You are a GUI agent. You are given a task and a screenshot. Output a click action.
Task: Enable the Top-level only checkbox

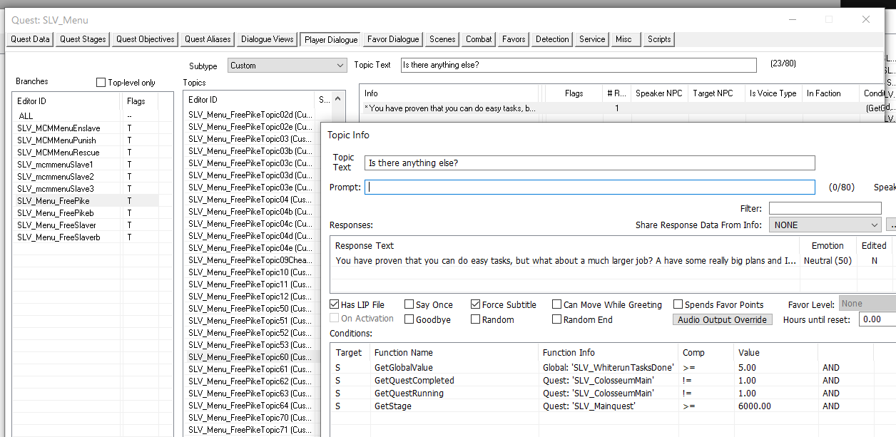coord(101,83)
